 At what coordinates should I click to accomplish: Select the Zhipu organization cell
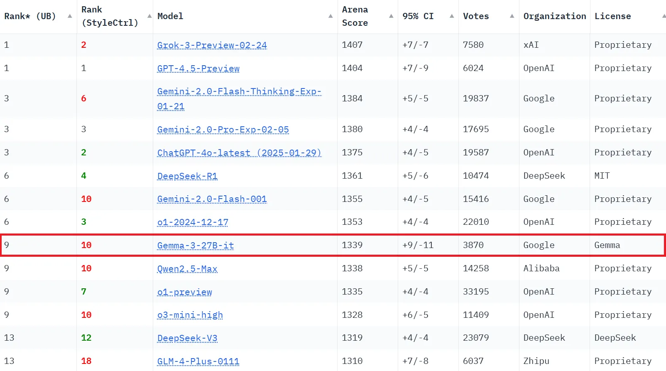coord(536,361)
